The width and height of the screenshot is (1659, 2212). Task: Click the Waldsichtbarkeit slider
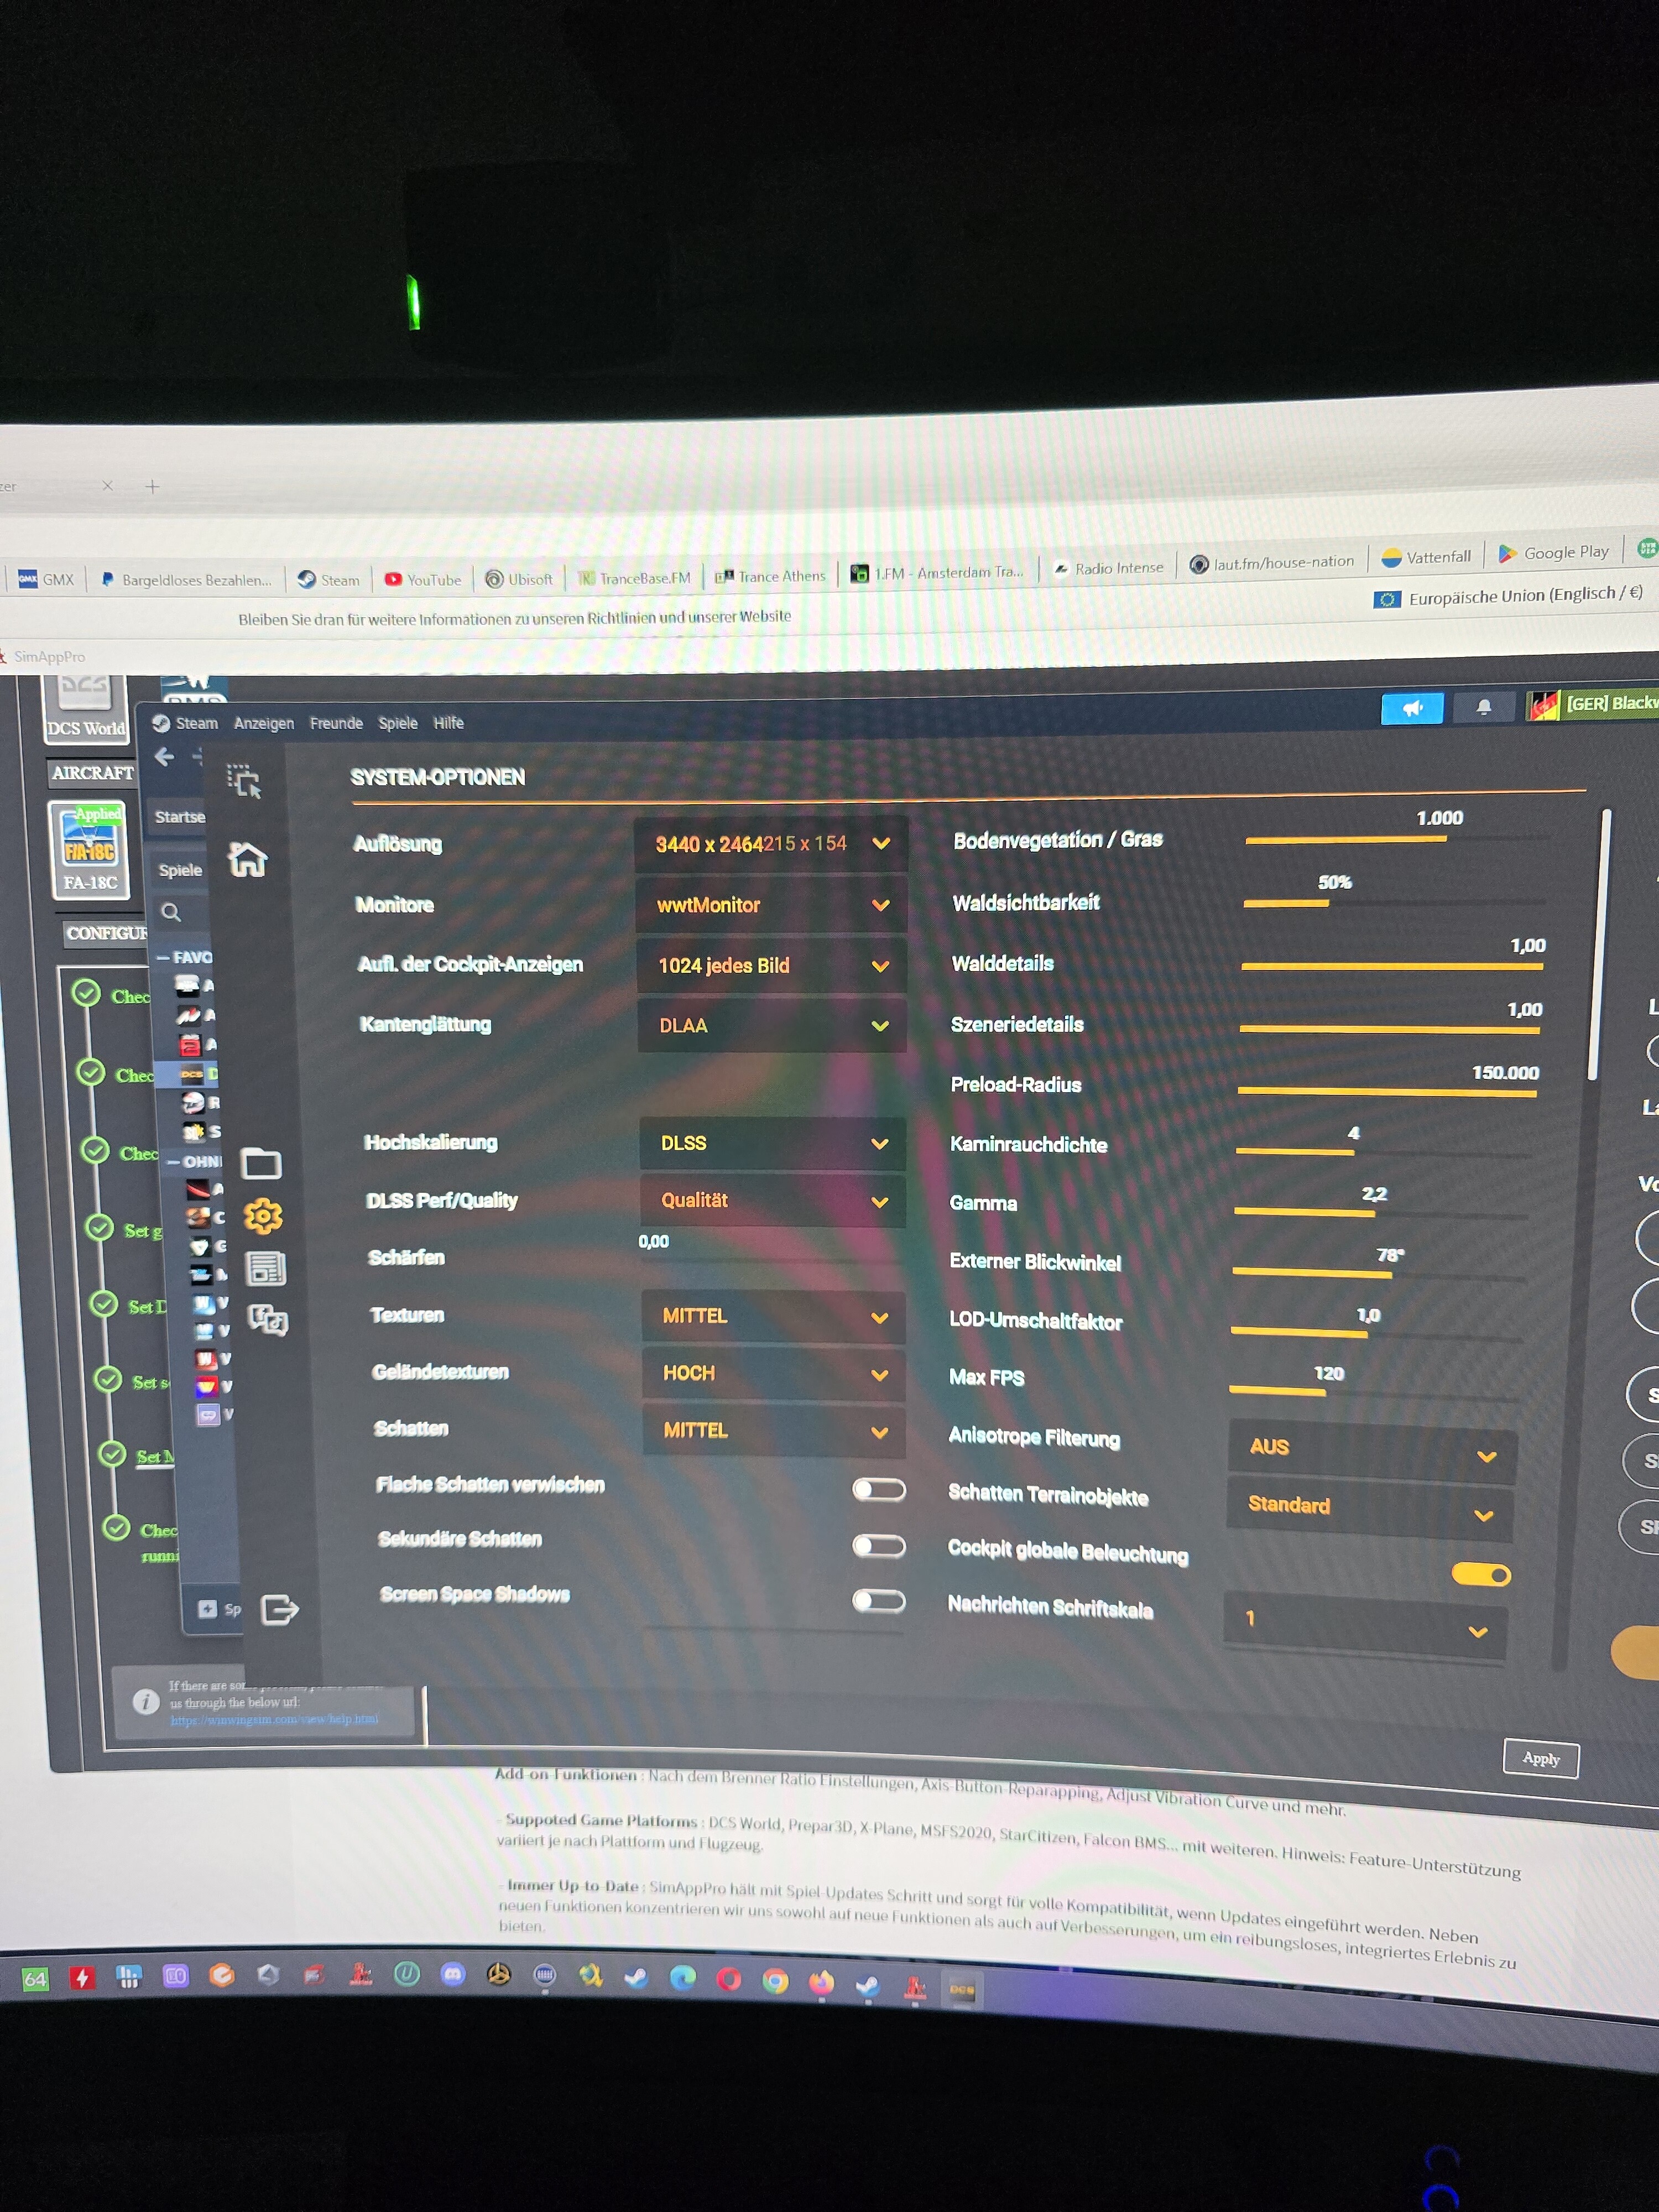click(x=1394, y=903)
